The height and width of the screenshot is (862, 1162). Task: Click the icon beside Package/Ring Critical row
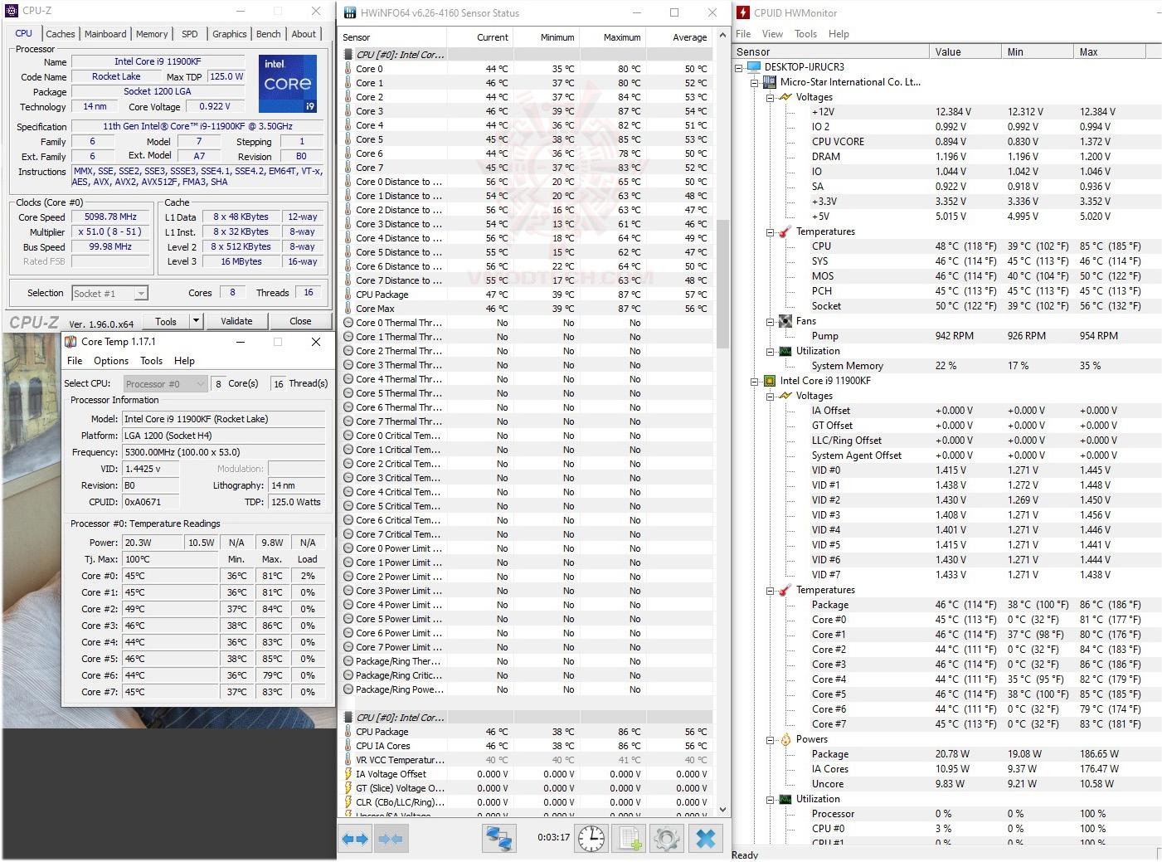pos(348,675)
